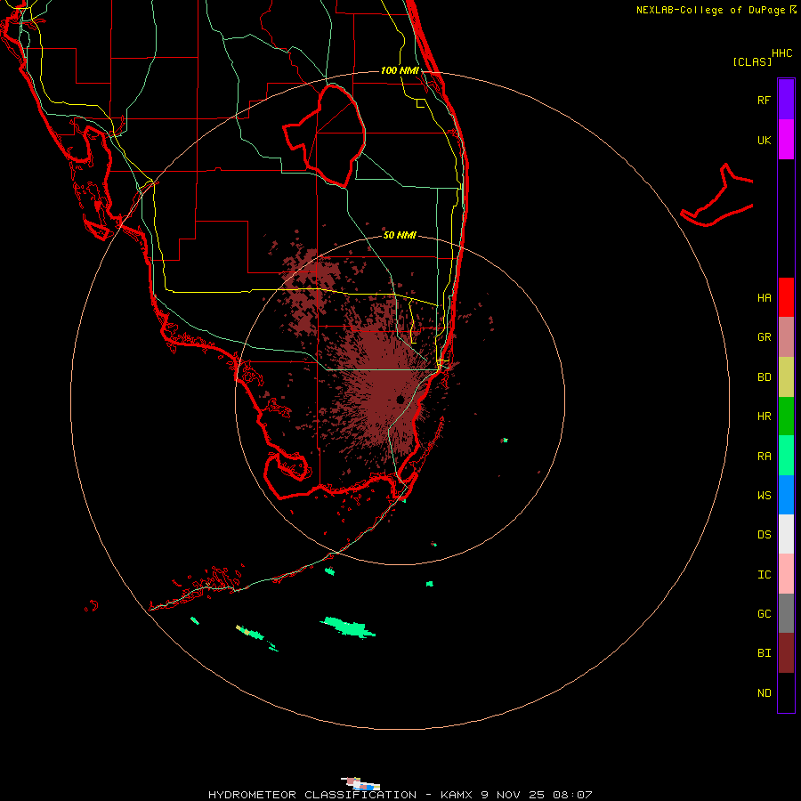Select the GR pink legend swatch
801x801 pixels.
(x=786, y=337)
